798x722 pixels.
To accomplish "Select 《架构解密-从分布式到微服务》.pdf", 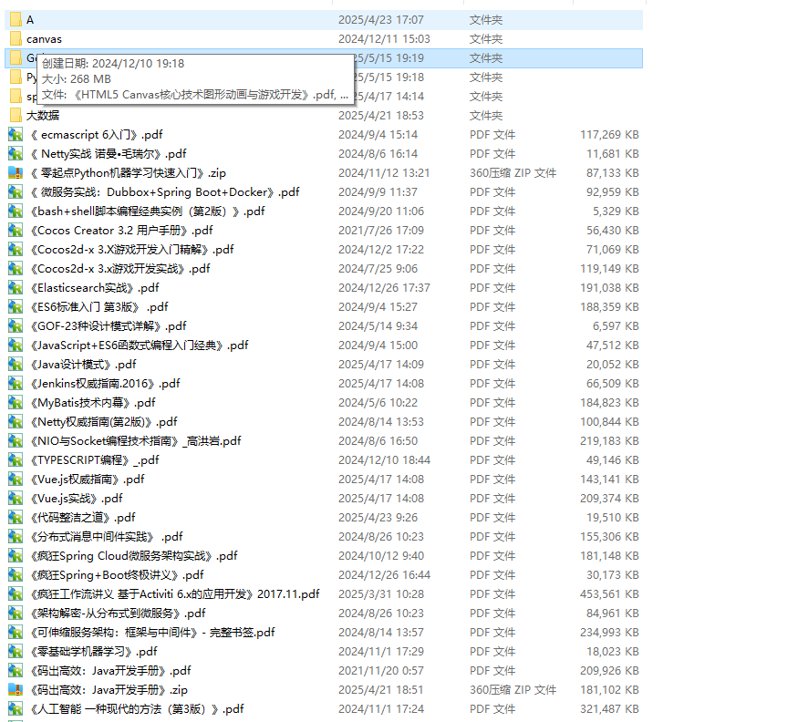I will pyautogui.click(x=118, y=614).
